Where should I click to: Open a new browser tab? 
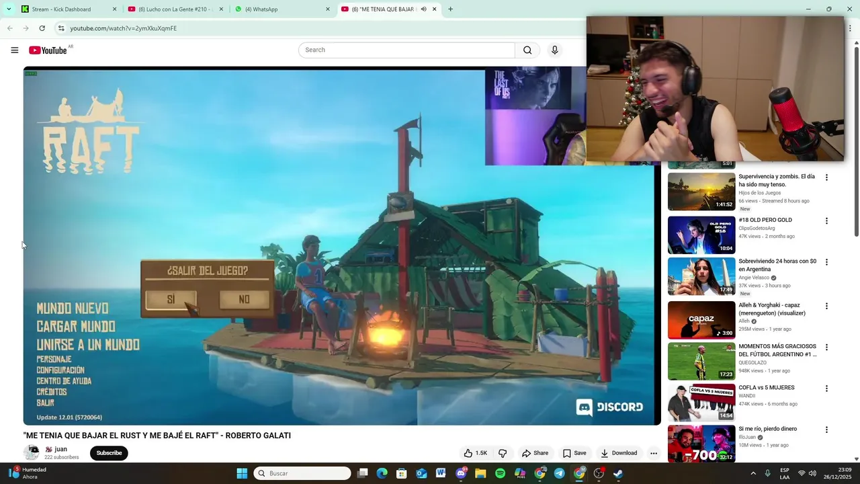pyautogui.click(x=450, y=9)
